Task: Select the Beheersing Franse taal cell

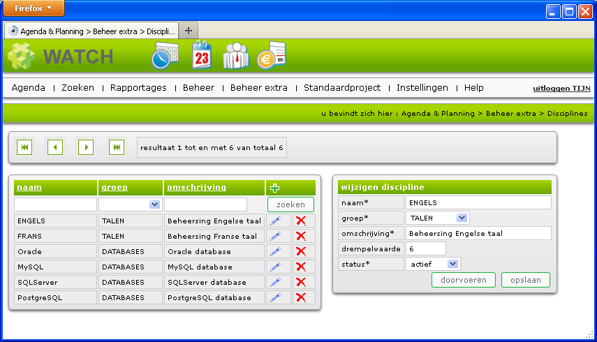Action: point(214,236)
